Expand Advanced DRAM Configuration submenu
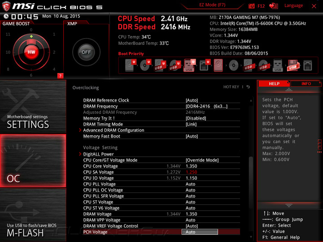 (113, 130)
